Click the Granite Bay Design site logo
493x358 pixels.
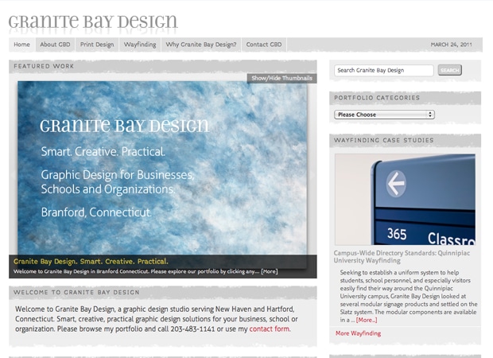pos(93,21)
